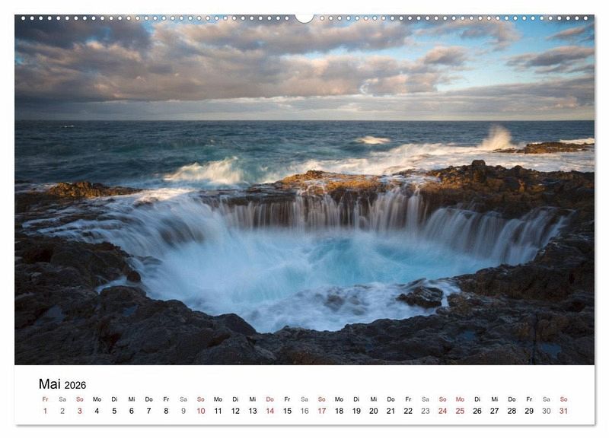The width and height of the screenshot is (609, 439).
Task: Select day 13 in the calendar
Action: click(253, 411)
